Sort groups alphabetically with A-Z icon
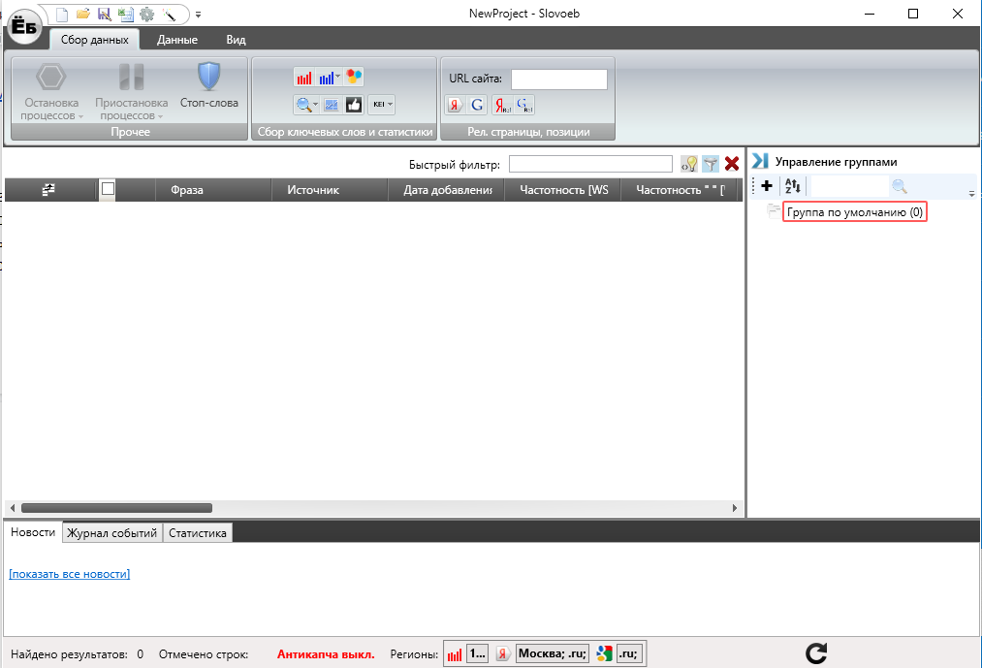The image size is (982, 668). pyautogui.click(x=792, y=186)
